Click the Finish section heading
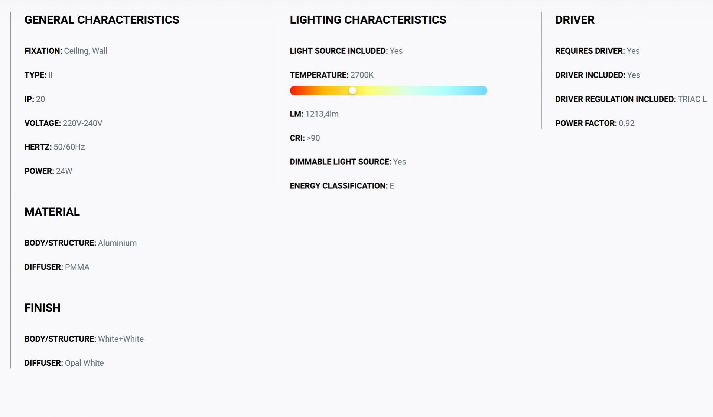 pyautogui.click(x=42, y=308)
